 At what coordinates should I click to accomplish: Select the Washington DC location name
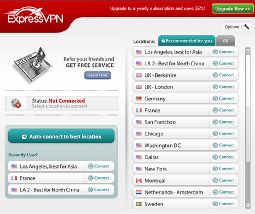point(162,146)
